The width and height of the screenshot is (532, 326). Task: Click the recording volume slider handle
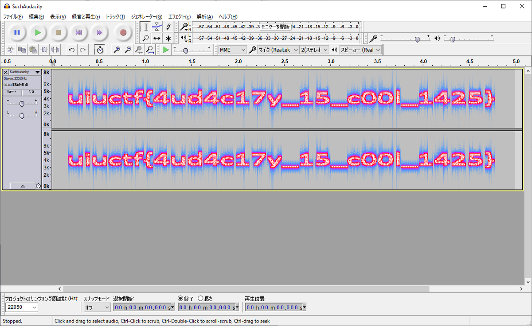click(417, 39)
